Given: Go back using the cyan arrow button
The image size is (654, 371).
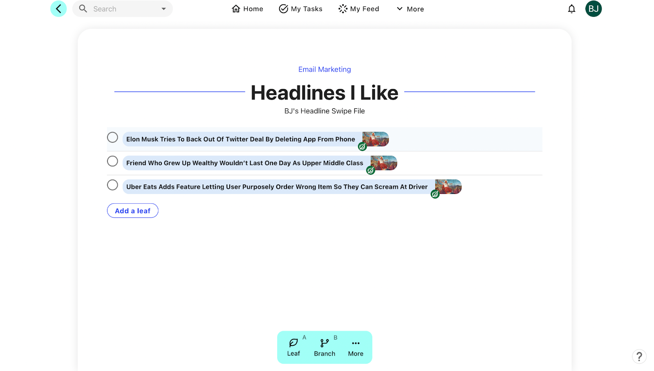Looking at the screenshot, I should pyautogui.click(x=58, y=9).
